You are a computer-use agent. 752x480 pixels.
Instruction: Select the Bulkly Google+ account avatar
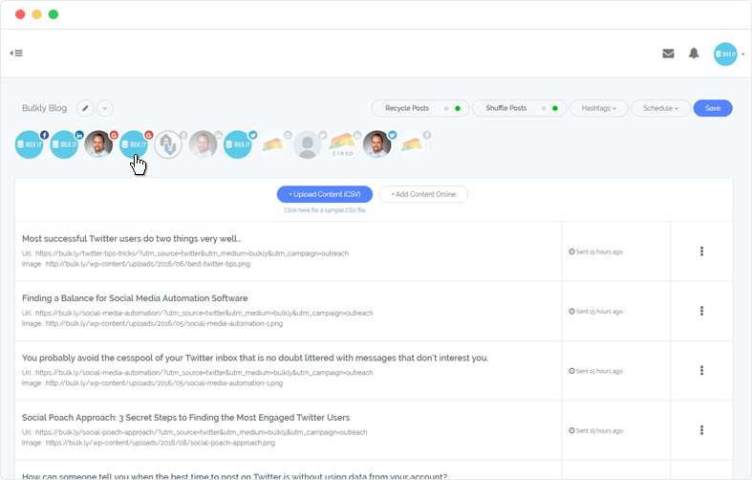[134, 144]
